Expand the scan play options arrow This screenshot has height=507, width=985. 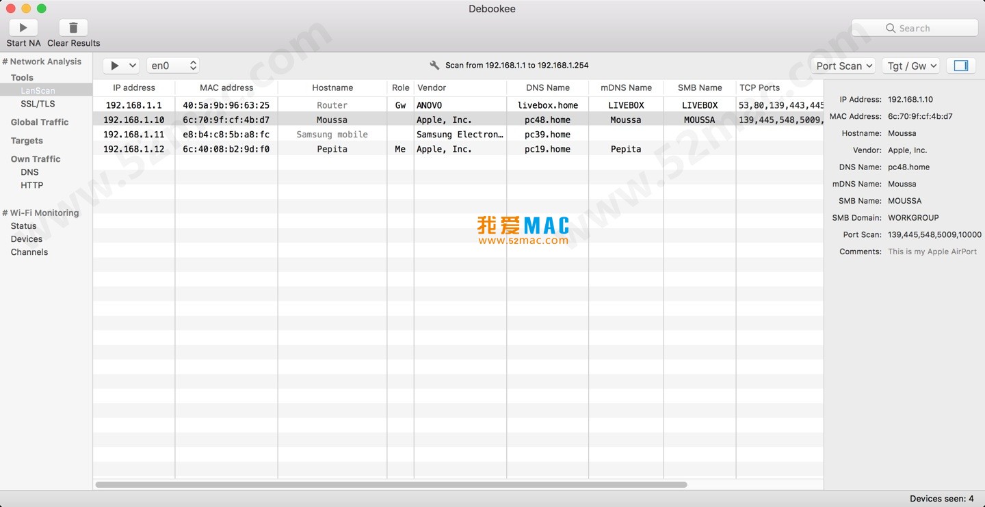(x=133, y=66)
